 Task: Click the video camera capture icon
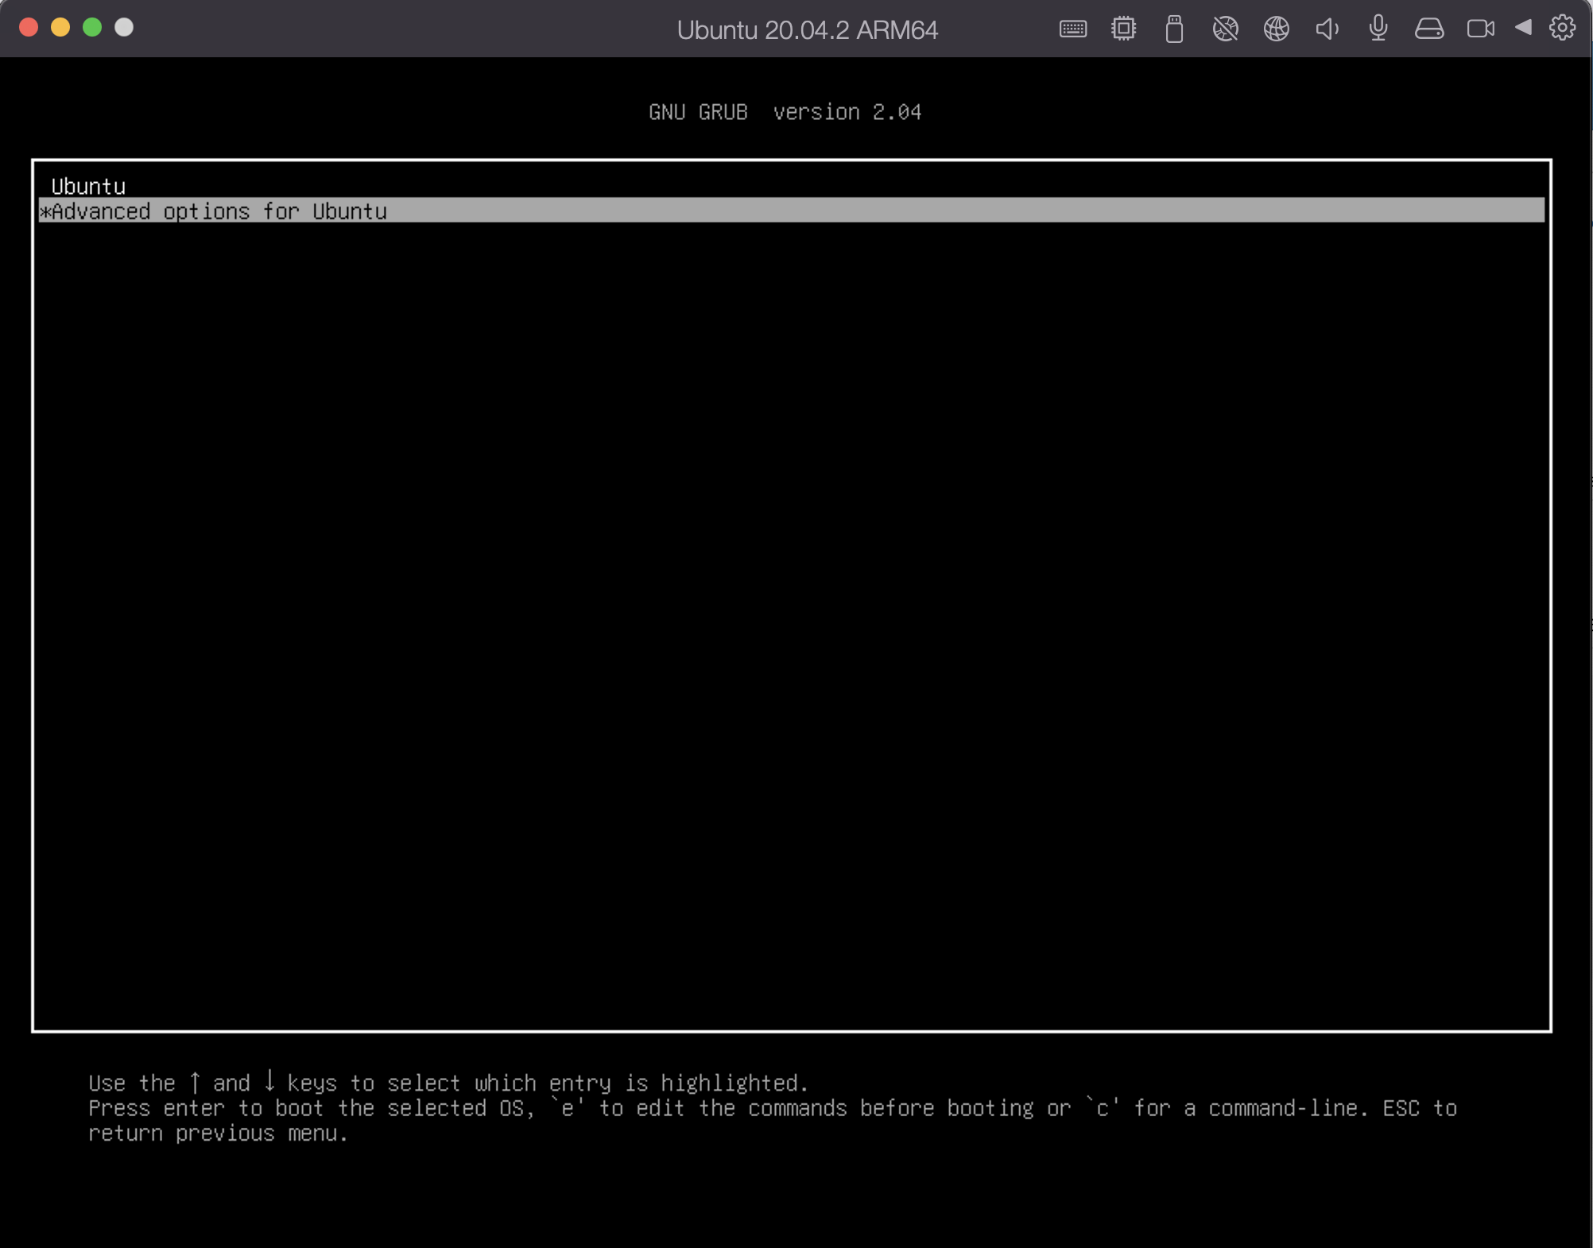[x=1480, y=29]
